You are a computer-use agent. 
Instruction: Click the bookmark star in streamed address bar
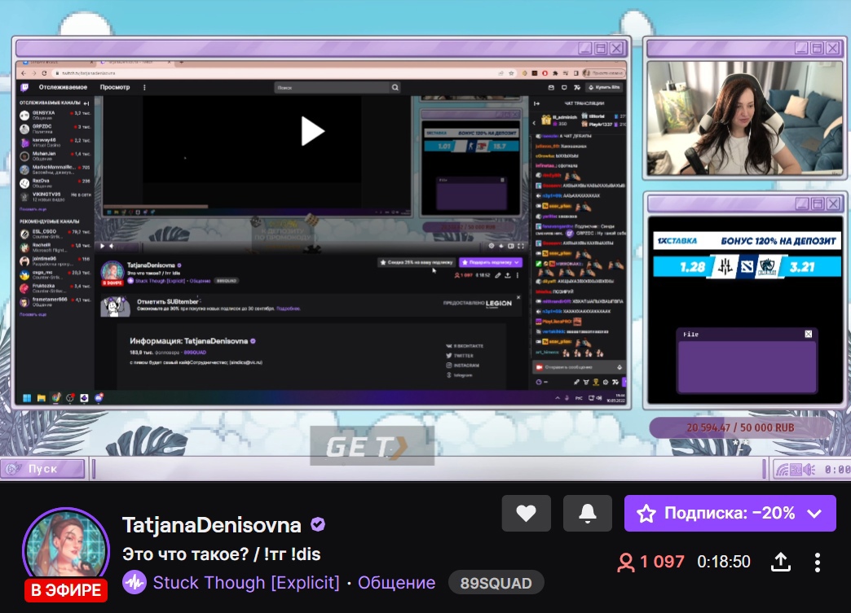tap(511, 73)
